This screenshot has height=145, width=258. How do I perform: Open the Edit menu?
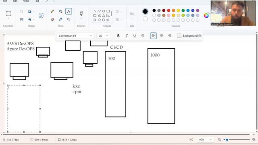[15, 1]
